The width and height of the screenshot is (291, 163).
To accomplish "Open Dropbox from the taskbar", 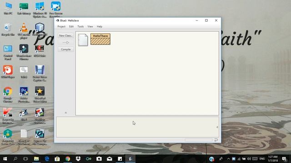I will click(78, 159).
